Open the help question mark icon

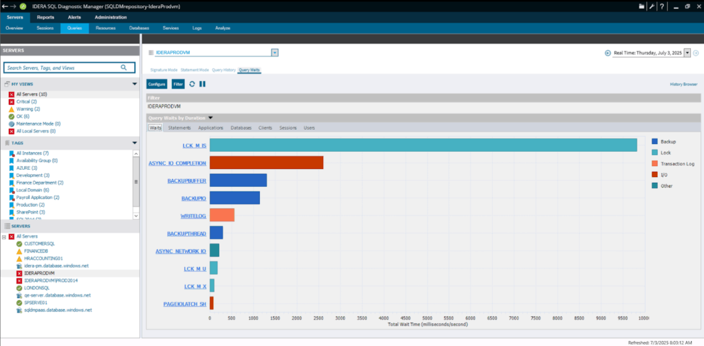point(661,6)
